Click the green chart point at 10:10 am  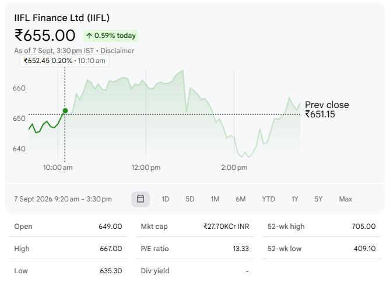(65, 111)
